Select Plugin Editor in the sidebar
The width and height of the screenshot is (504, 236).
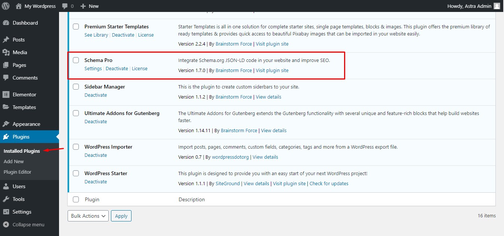[x=18, y=172]
